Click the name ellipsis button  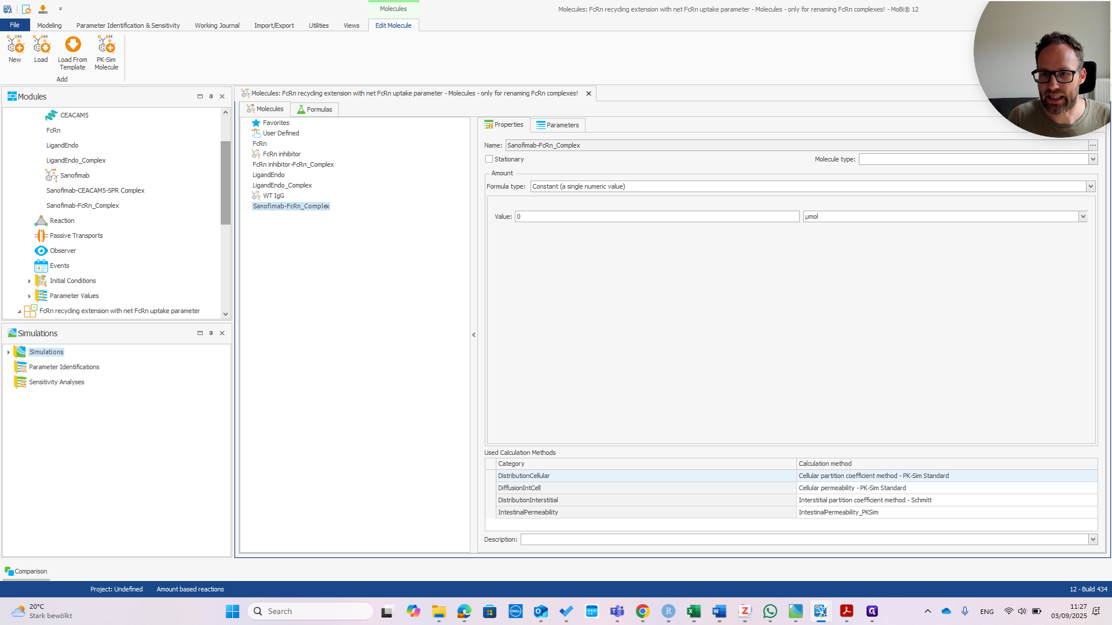1093,145
